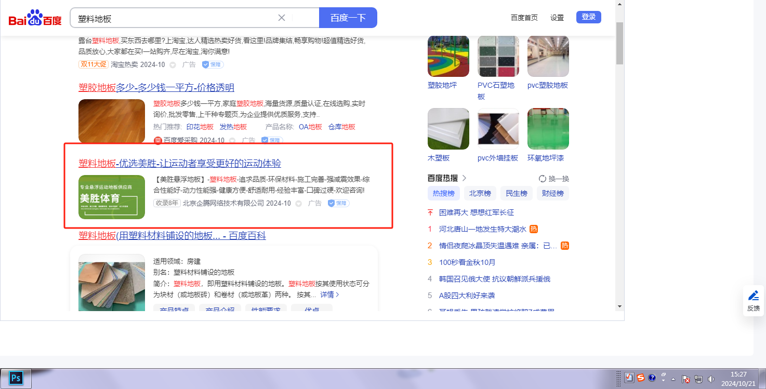This screenshot has height=389, width=766.
Task: Open the 塑胶地板多少-多少钱一平方 result title
Action: [x=156, y=87]
